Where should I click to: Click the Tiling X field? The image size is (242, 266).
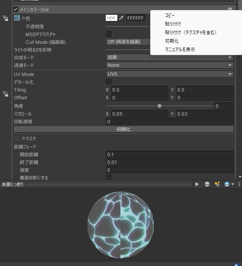(x=140, y=90)
